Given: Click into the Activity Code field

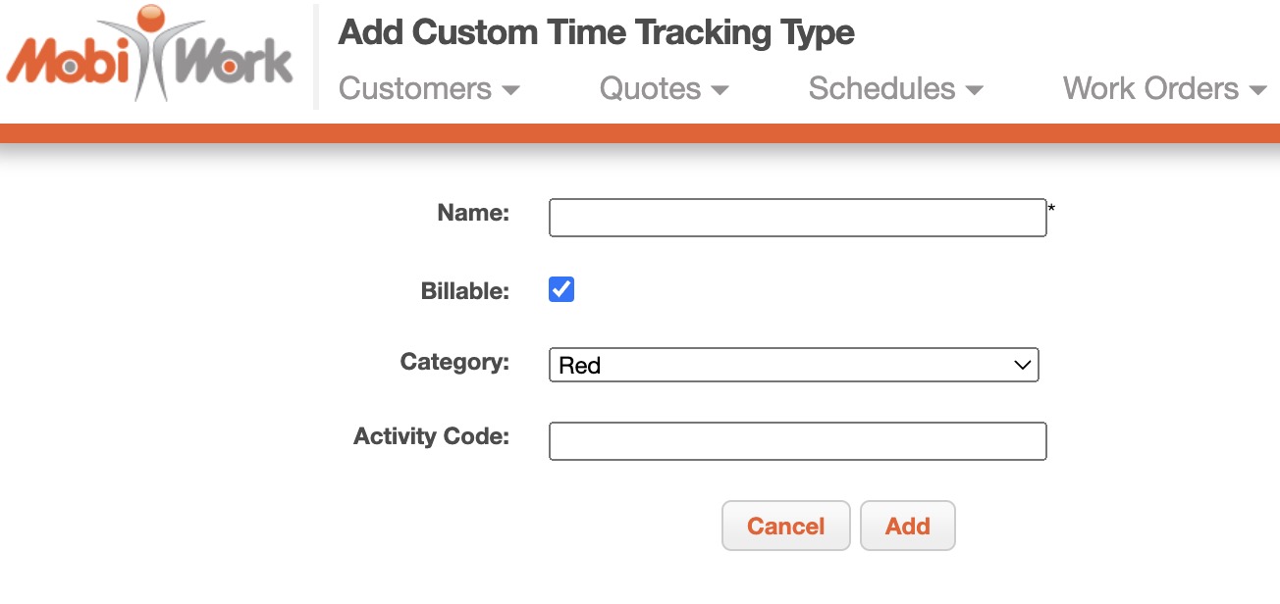Looking at the screenshot, I should click(x=797, y=441).
